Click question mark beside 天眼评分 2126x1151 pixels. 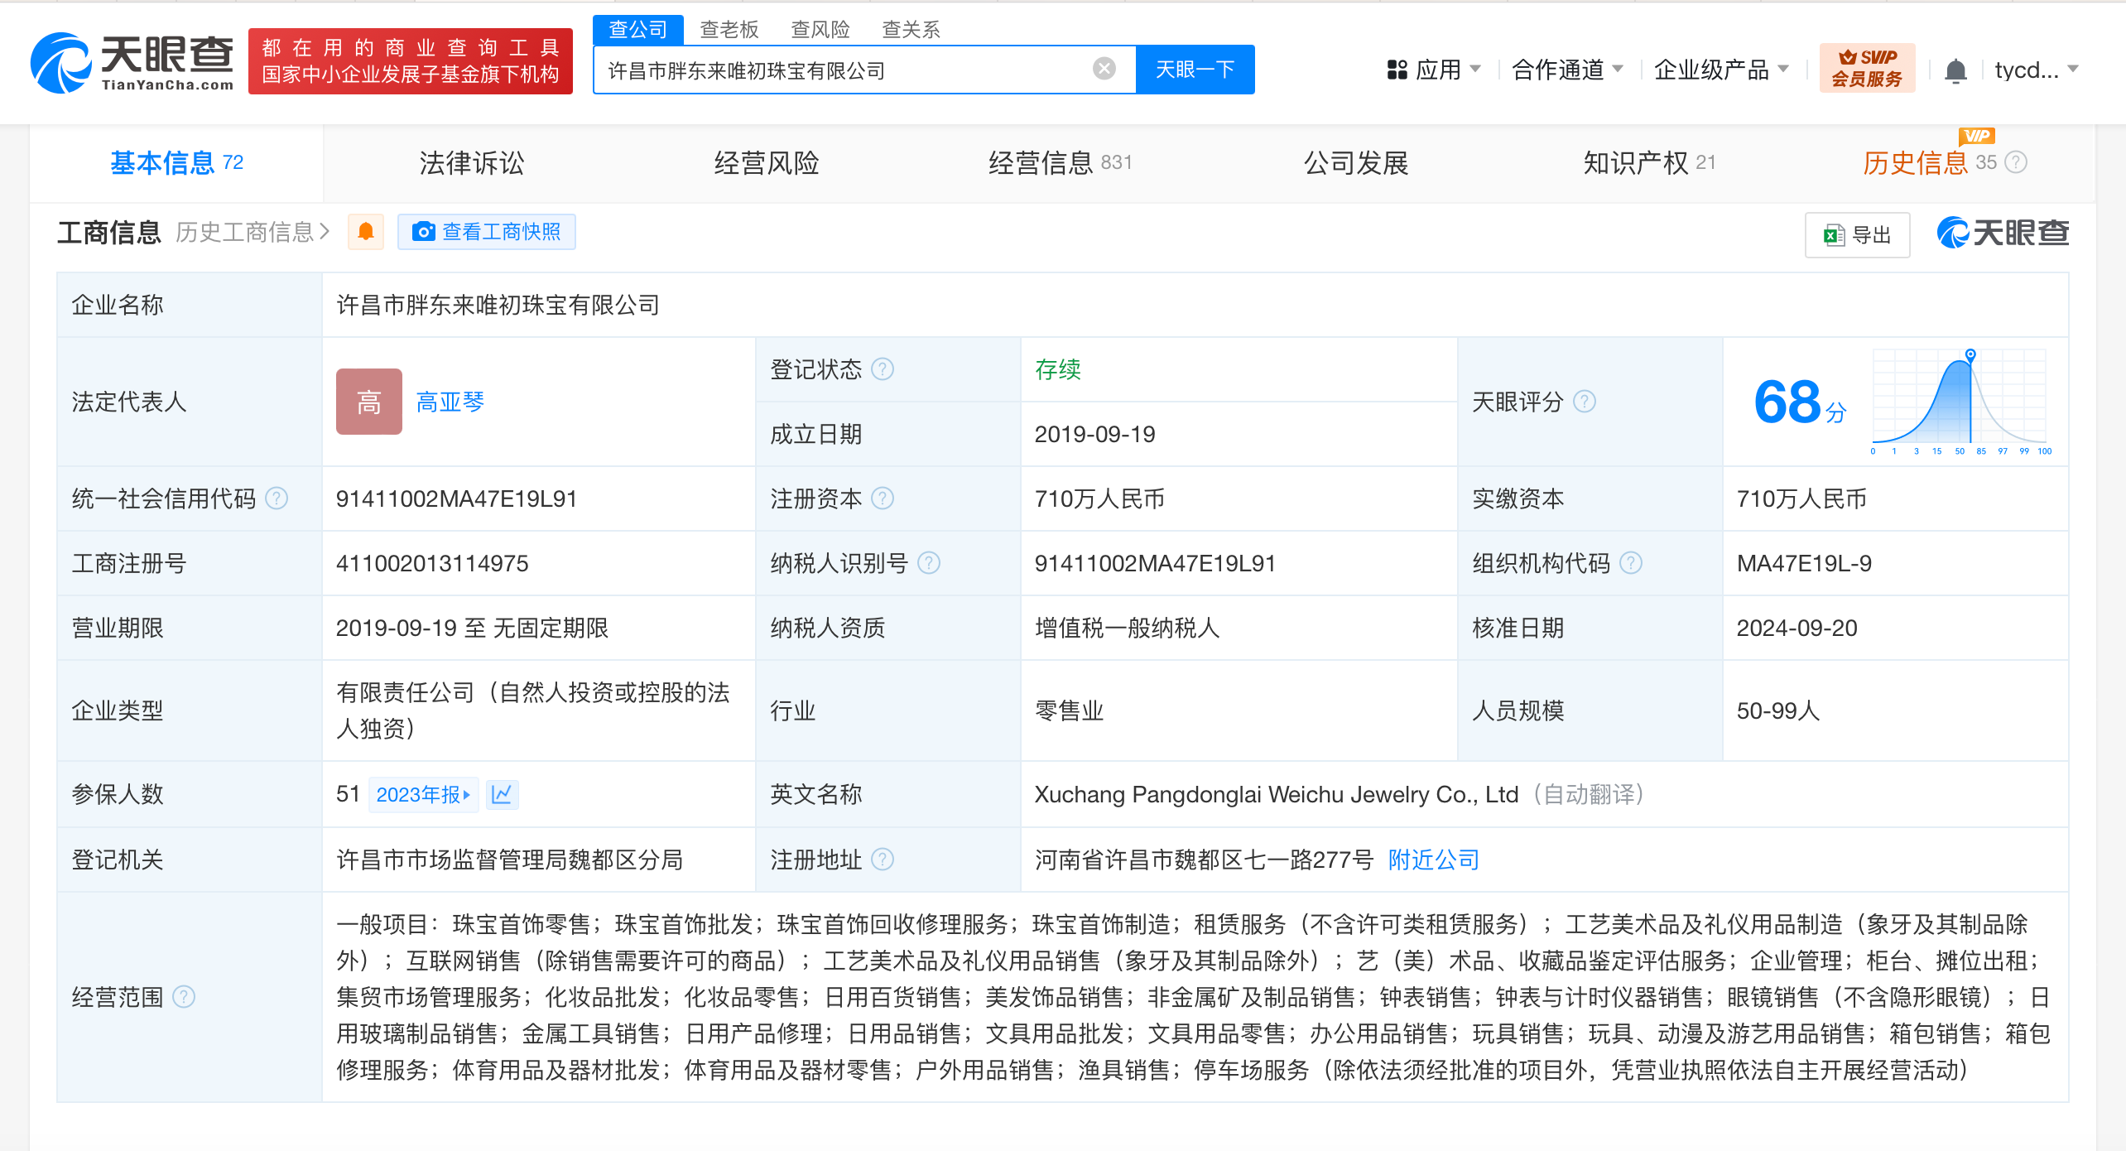pyautogui.click(x=1585, y=402)
